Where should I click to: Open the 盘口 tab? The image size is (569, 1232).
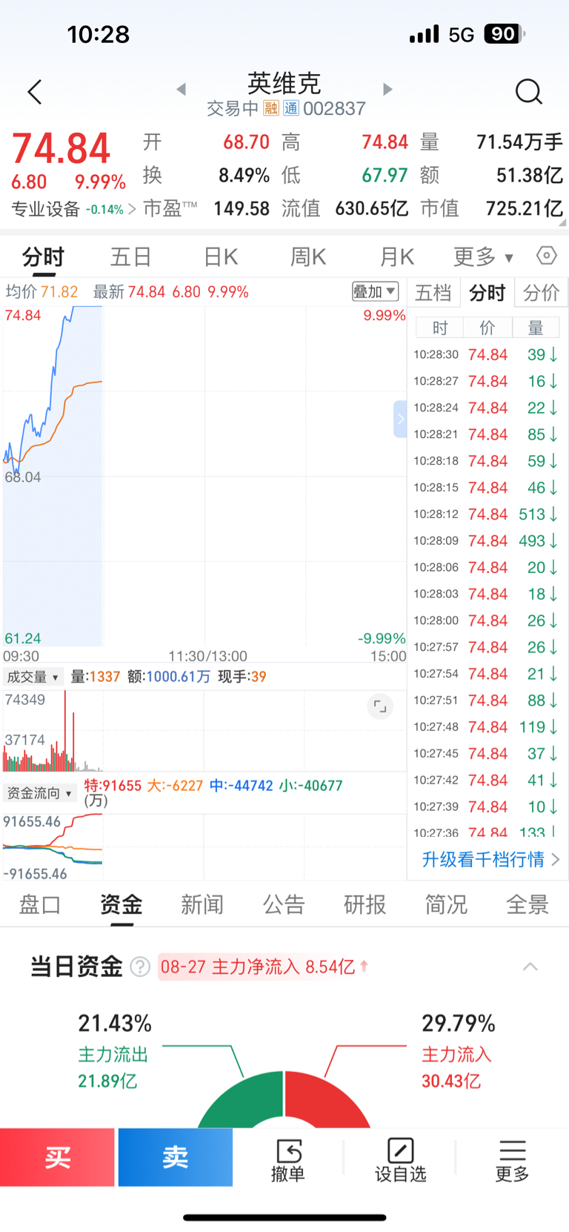point(40,904)
